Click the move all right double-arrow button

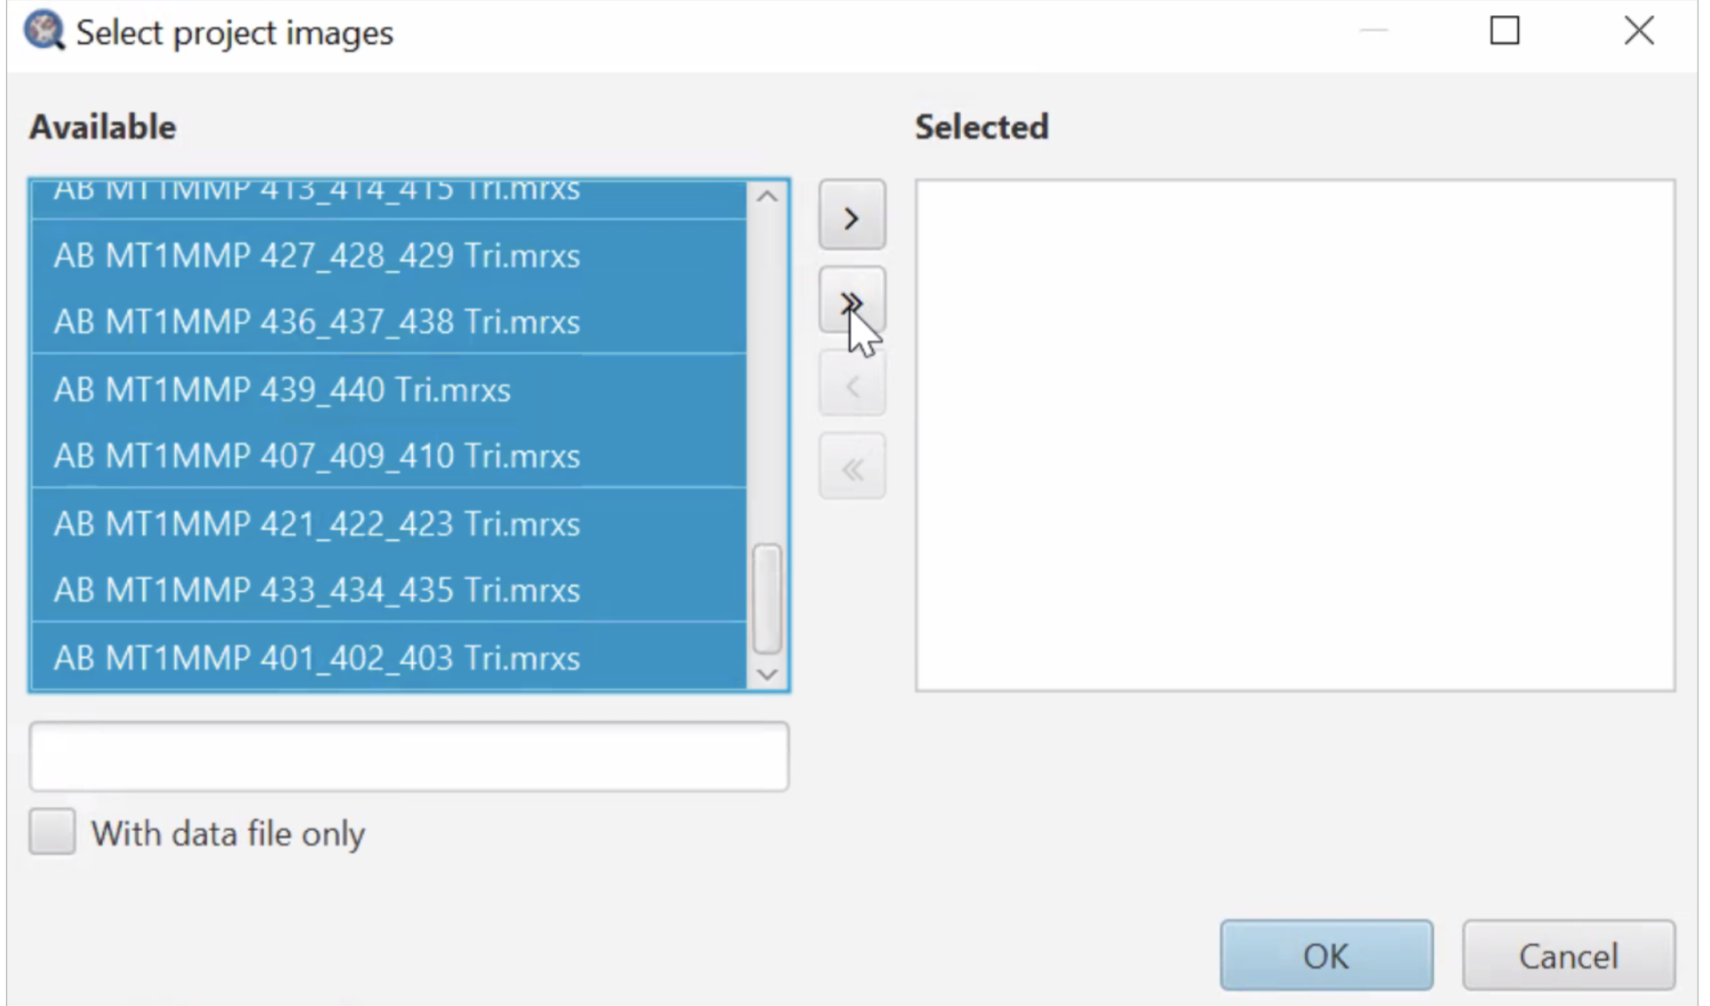click(x=851, y=302)
